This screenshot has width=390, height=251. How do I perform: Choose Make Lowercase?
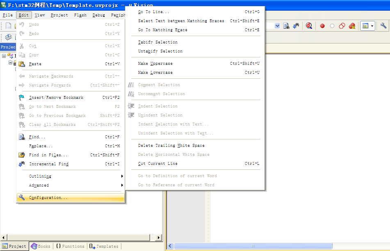coord(196,73)
